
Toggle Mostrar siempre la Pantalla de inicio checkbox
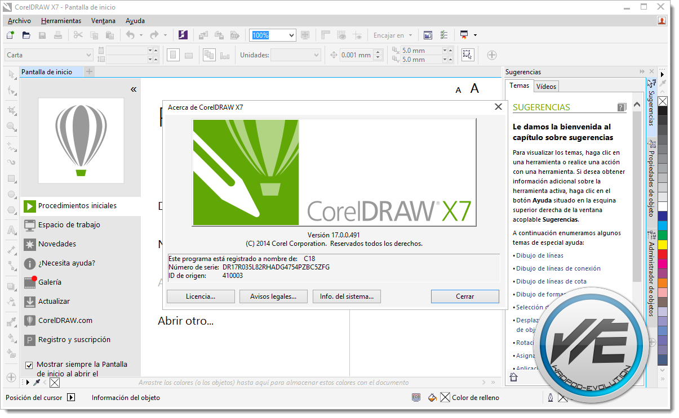(x=30, y=365)
